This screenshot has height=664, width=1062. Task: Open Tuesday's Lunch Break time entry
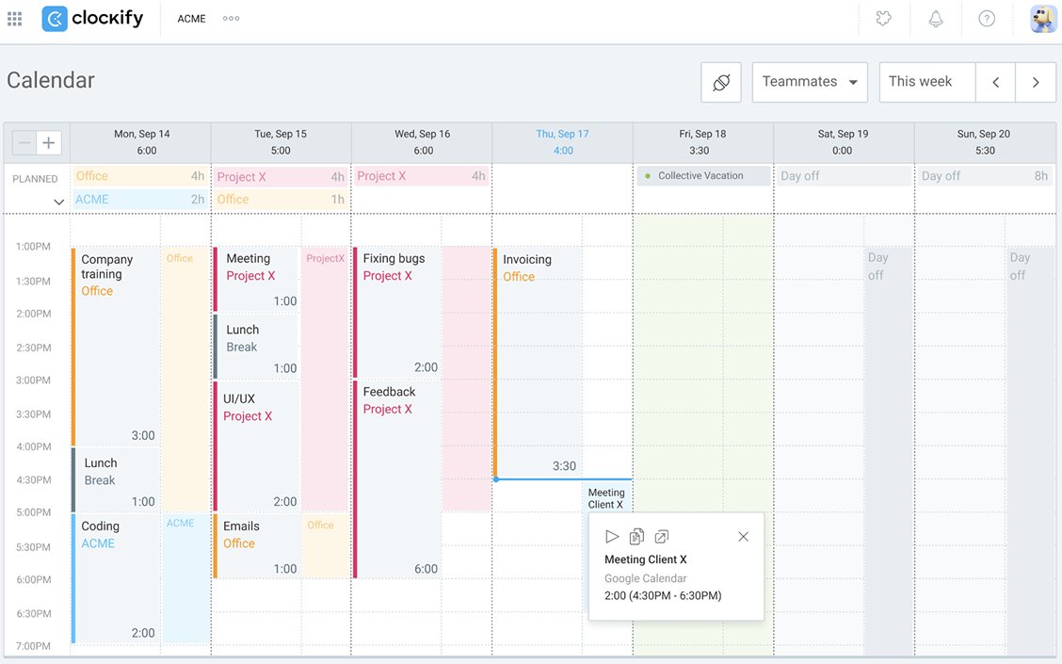256,347
